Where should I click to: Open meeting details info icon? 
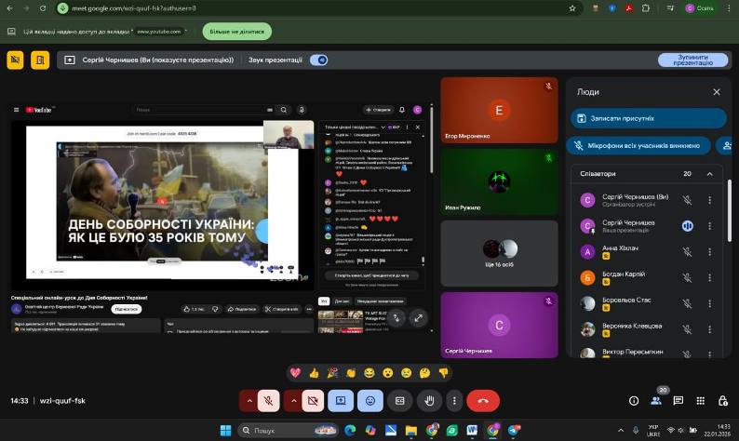pos(634,401)
